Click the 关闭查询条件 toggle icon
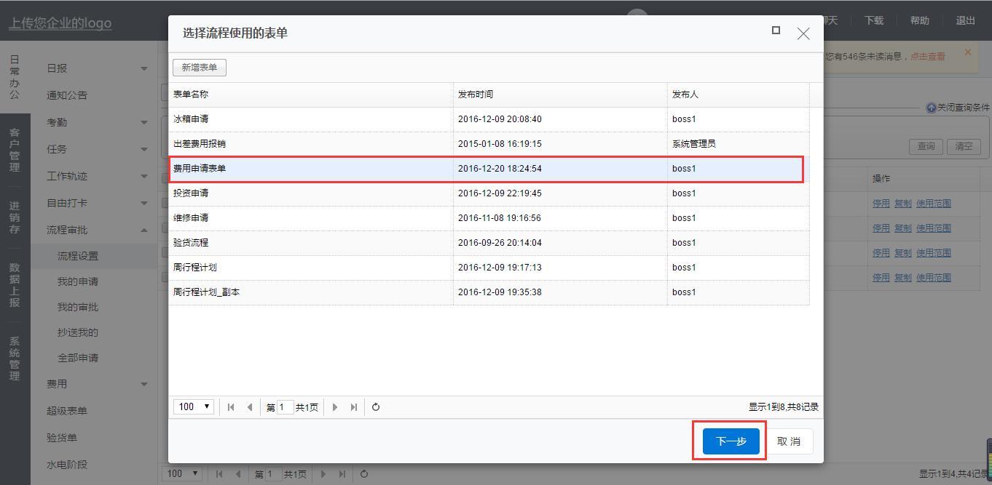Image resolution: width=992 pixels, height=485 pixels. point(931,108)
